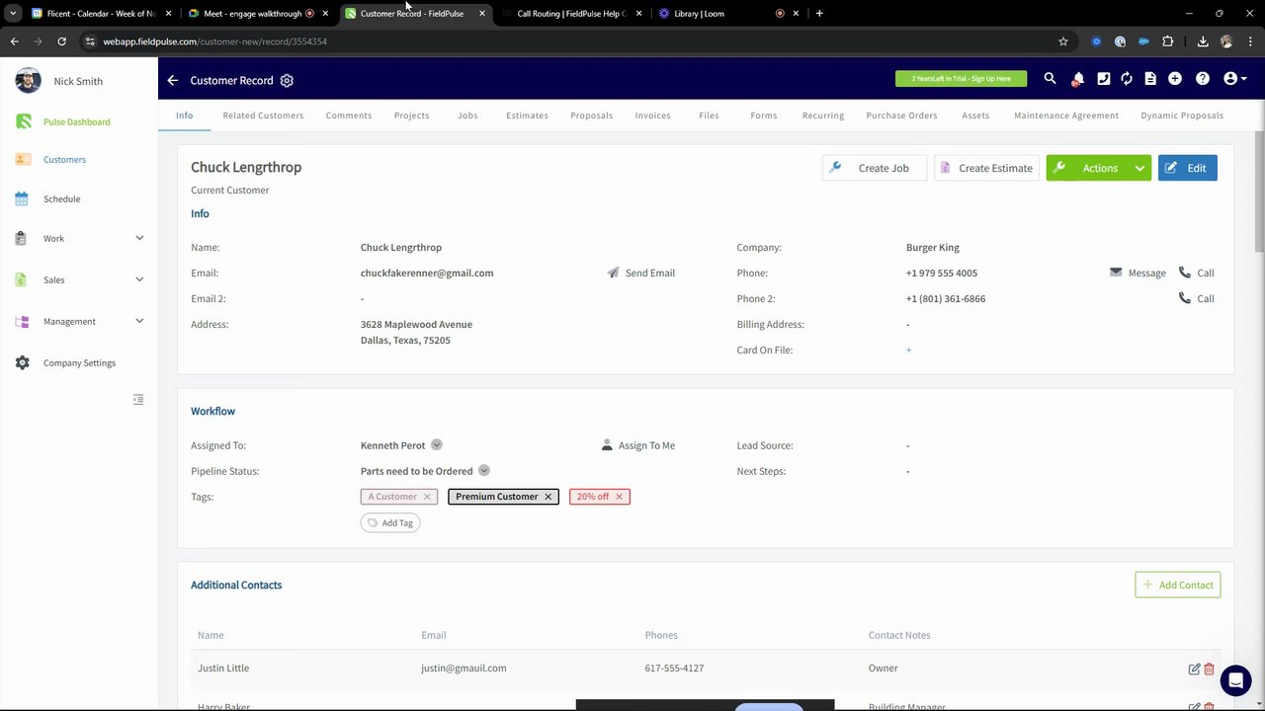The height and width of the screenshot is (711, 1265).
Task: Switch to Jobs tab
Action: 467,116
